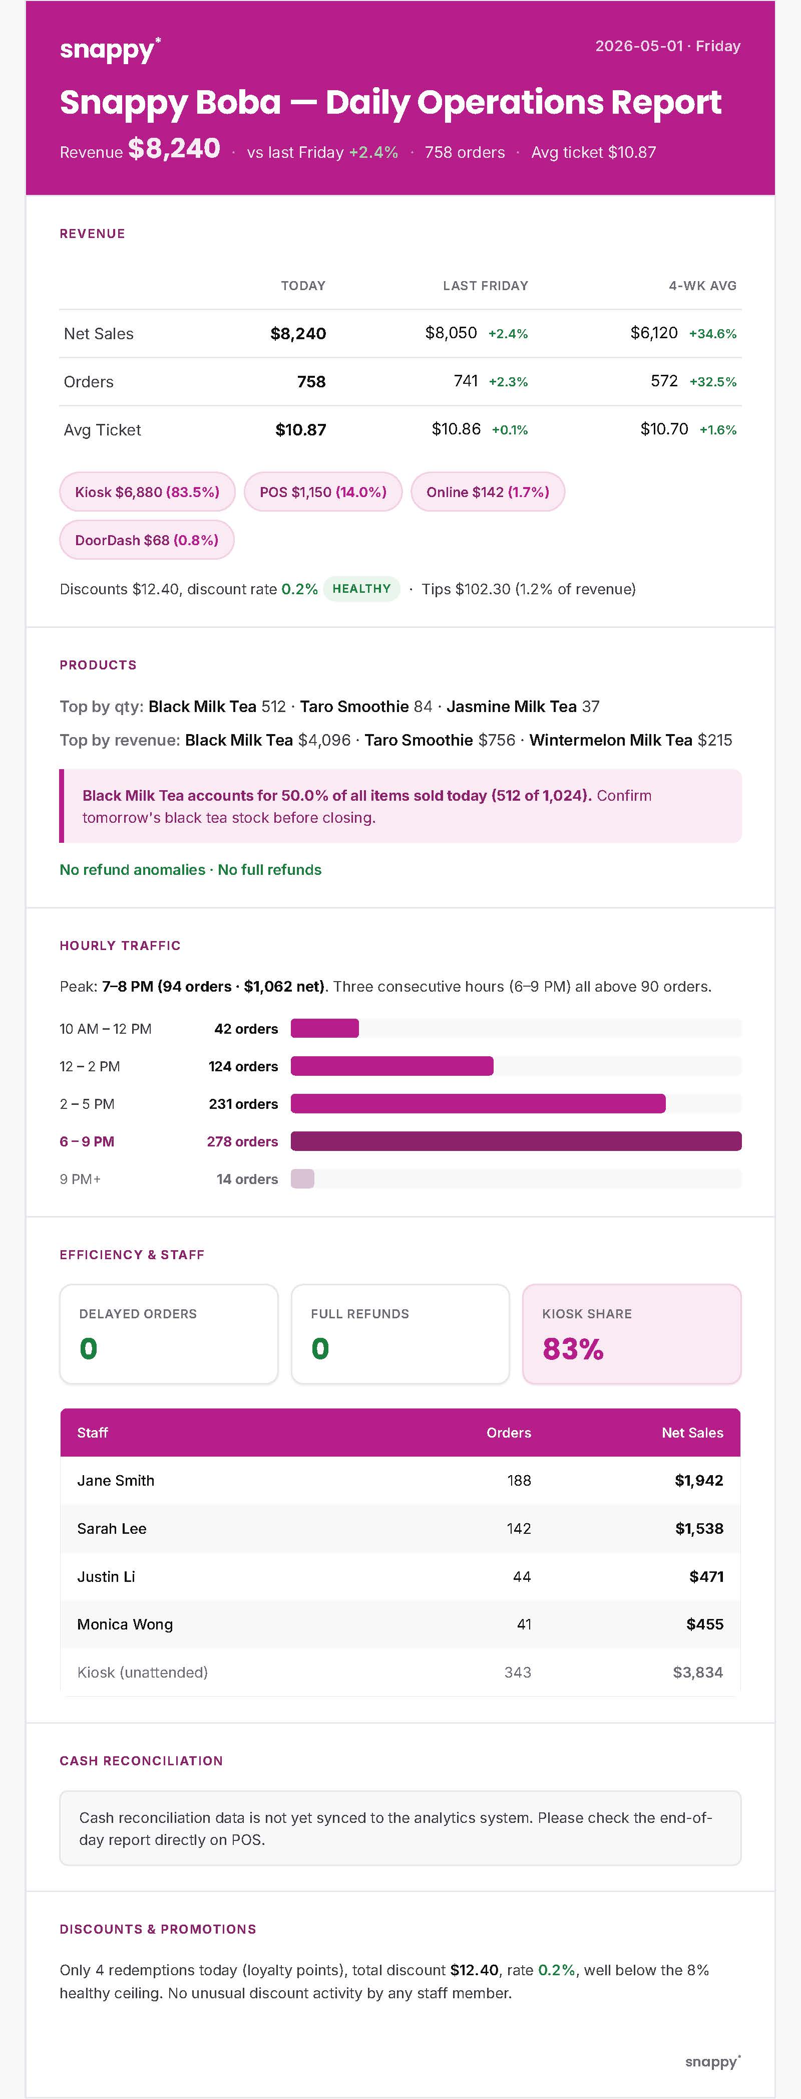The width and height of the screenshot is (801, 2099).
Task: Select the POS $1,150 channel pill
Action: pos(323,492)
